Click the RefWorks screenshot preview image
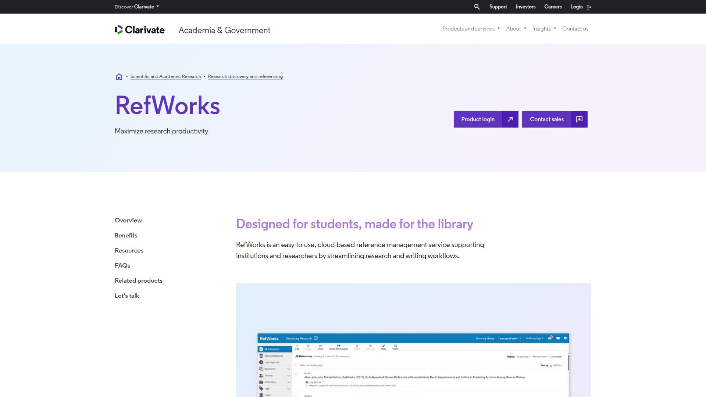The image size is (706, 397). 413,340
